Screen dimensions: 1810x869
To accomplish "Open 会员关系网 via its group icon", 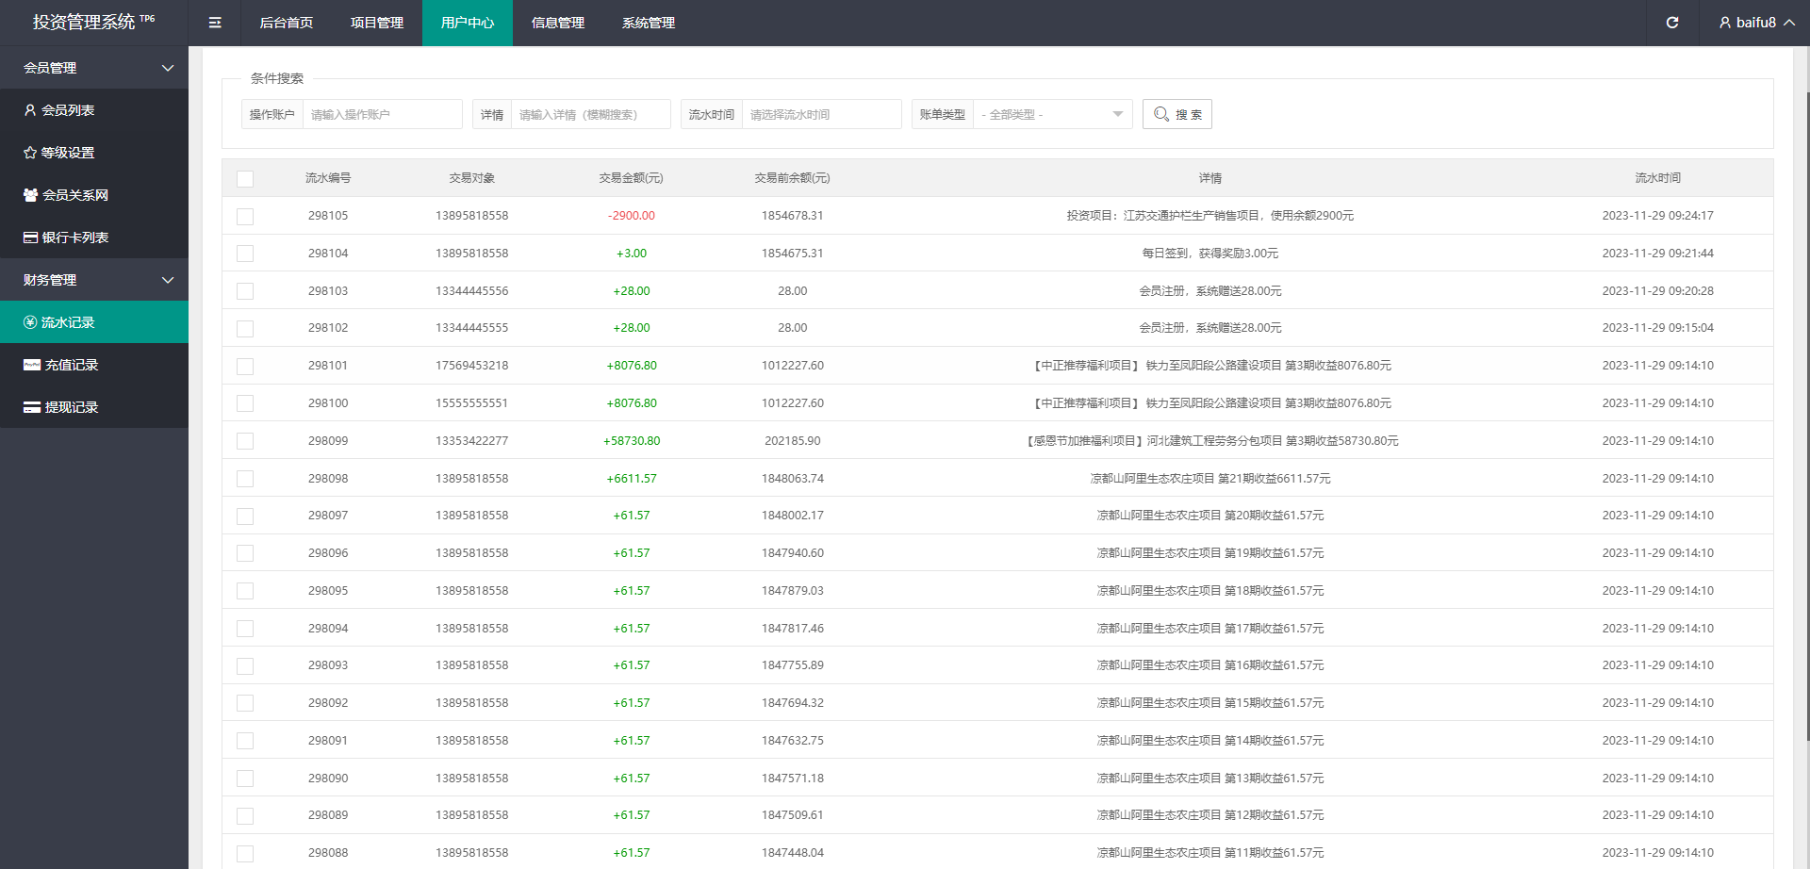I will [30, 195].
